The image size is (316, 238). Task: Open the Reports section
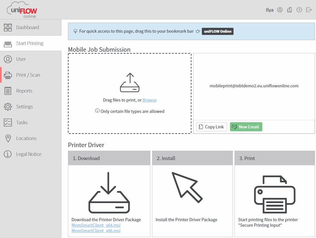pos(31,91)
